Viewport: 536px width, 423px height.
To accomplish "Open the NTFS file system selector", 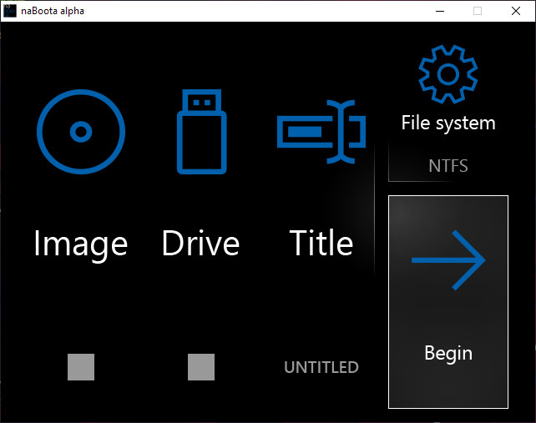I will click(448, 166).
